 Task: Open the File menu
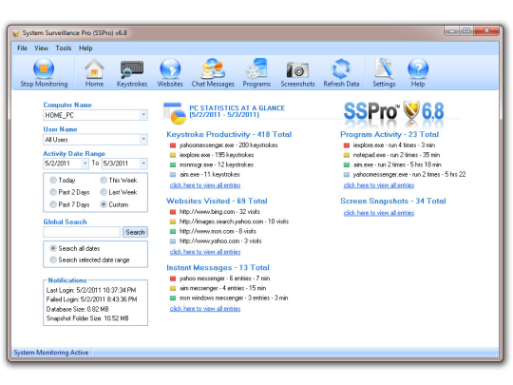pos(22,48)
